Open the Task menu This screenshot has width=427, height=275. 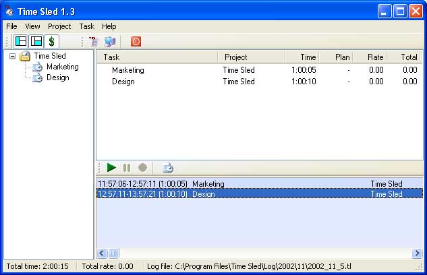click(86, 26)
